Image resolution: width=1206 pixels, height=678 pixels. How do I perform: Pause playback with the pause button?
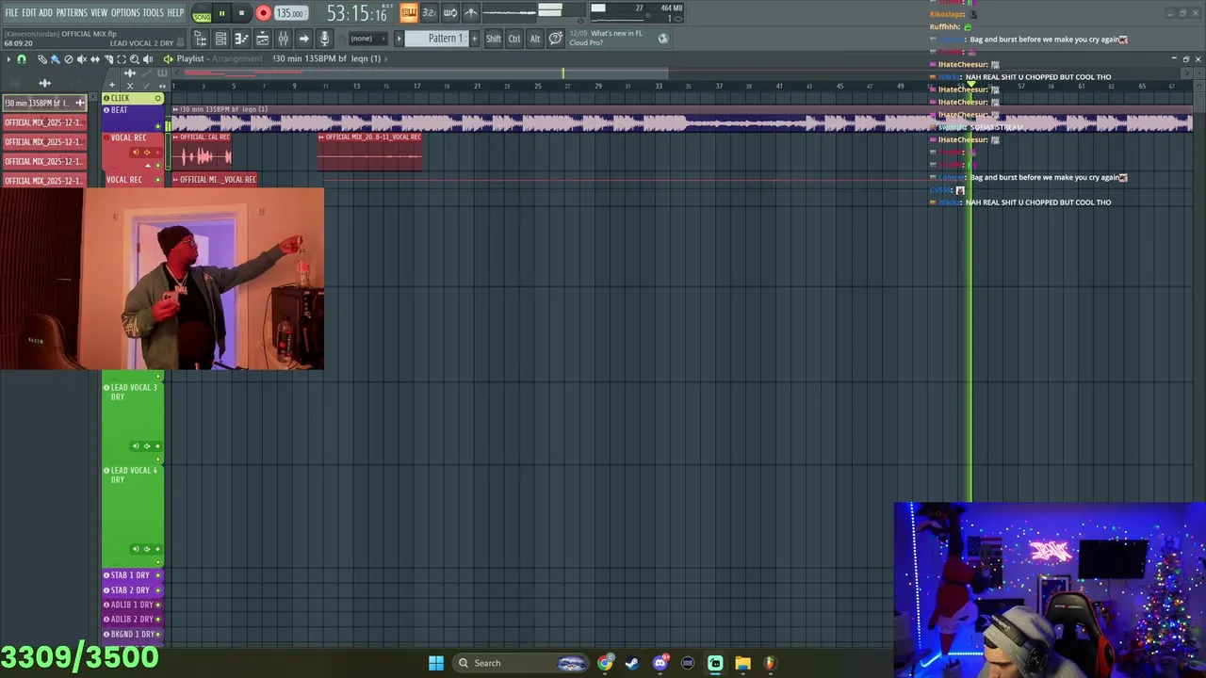tap(222, 13)
